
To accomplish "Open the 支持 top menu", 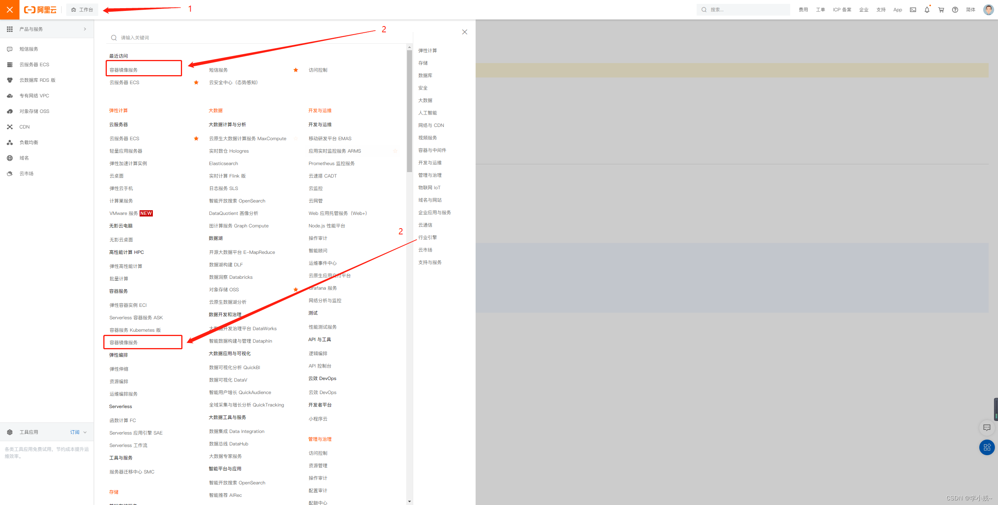I will [881, 10].
